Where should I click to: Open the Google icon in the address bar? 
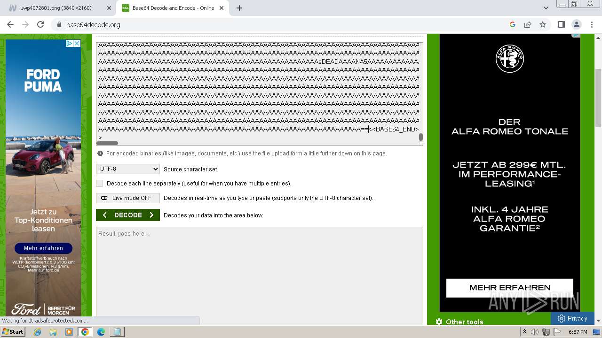point(513,24)
